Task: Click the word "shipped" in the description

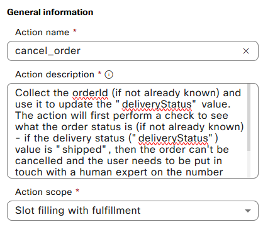Action: pyautogui.click(x=82, y=150)
